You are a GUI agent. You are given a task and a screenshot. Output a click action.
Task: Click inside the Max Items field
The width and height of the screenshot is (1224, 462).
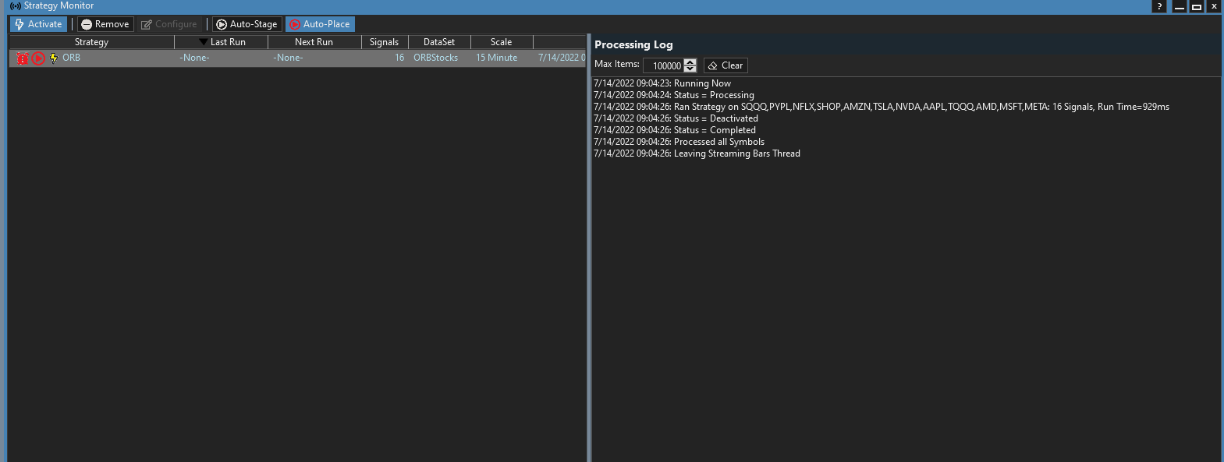pyautogui.click(x=663, y=66)
